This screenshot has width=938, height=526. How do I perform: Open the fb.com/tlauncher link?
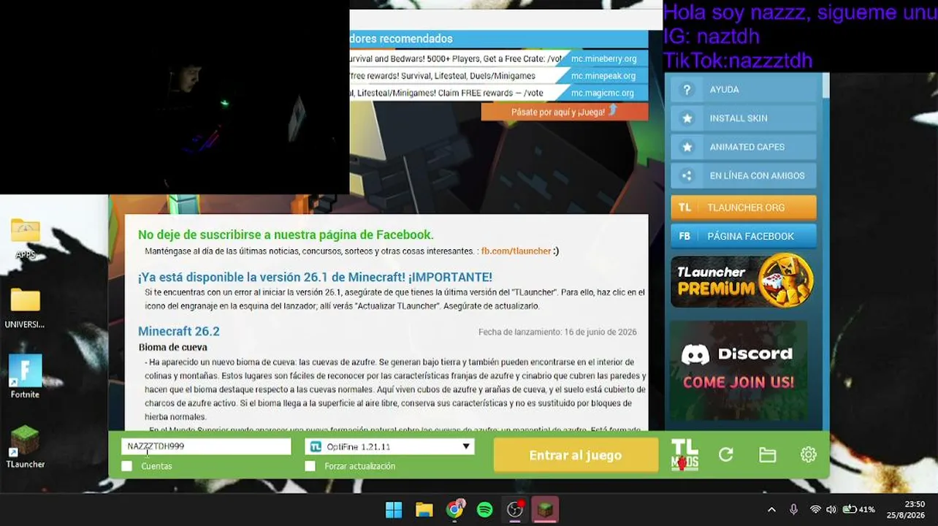tap(516, 251)
